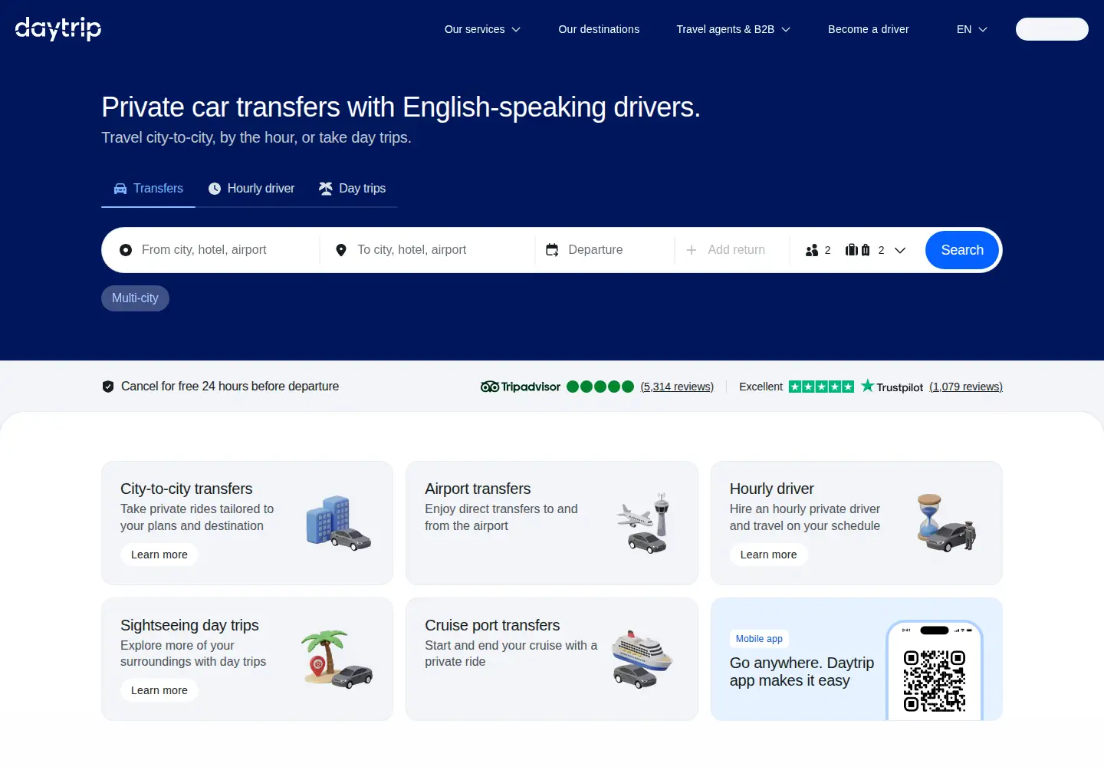Expand passengers and luggage chevron
The width and height of the screenshot is (1104, 767).
[x=900, y=250]
